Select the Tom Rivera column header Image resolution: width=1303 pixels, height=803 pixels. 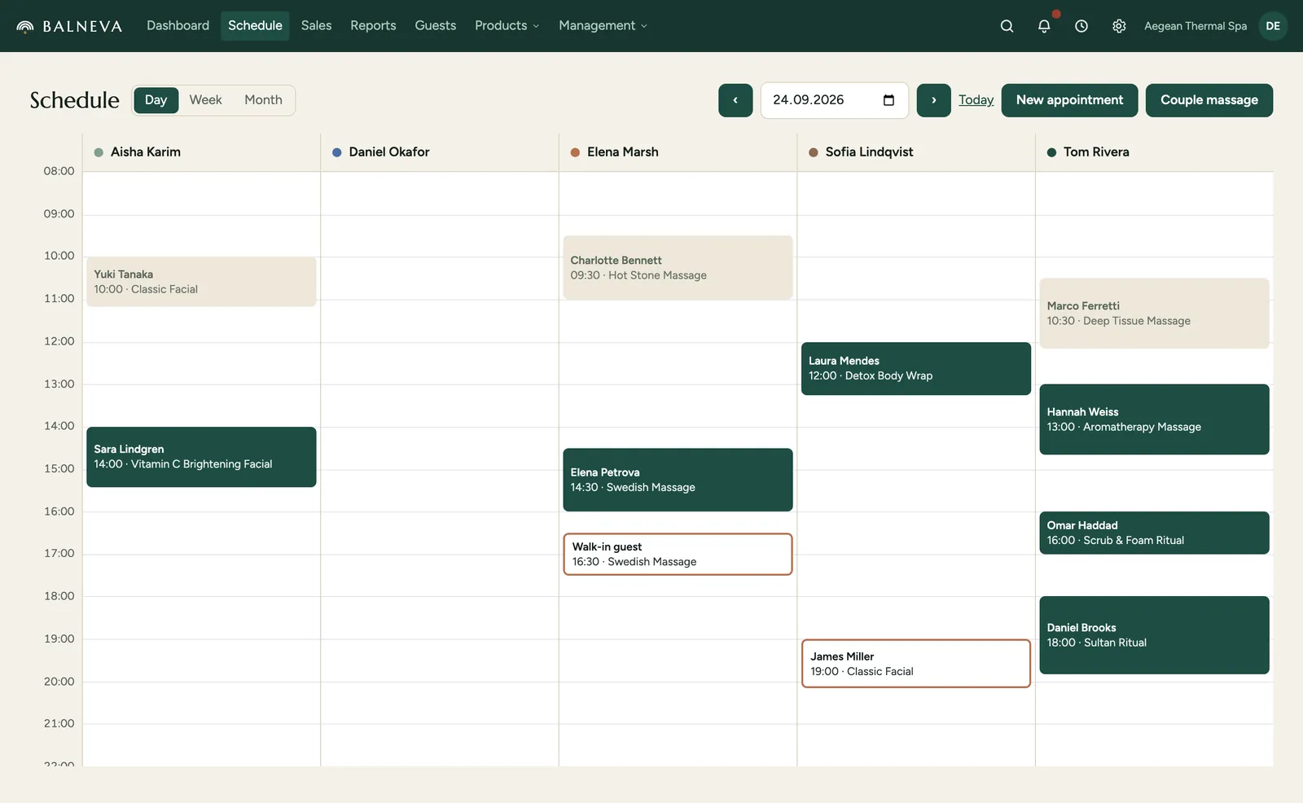tap(1154, 152)
